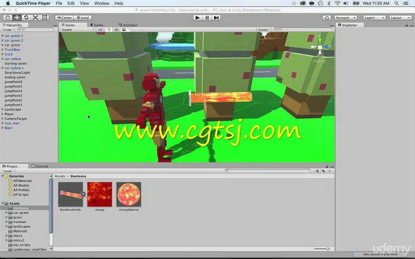This screenshot has width=415, height=259.
Task: Open the Account dropdown
Action: click(345, 18)
